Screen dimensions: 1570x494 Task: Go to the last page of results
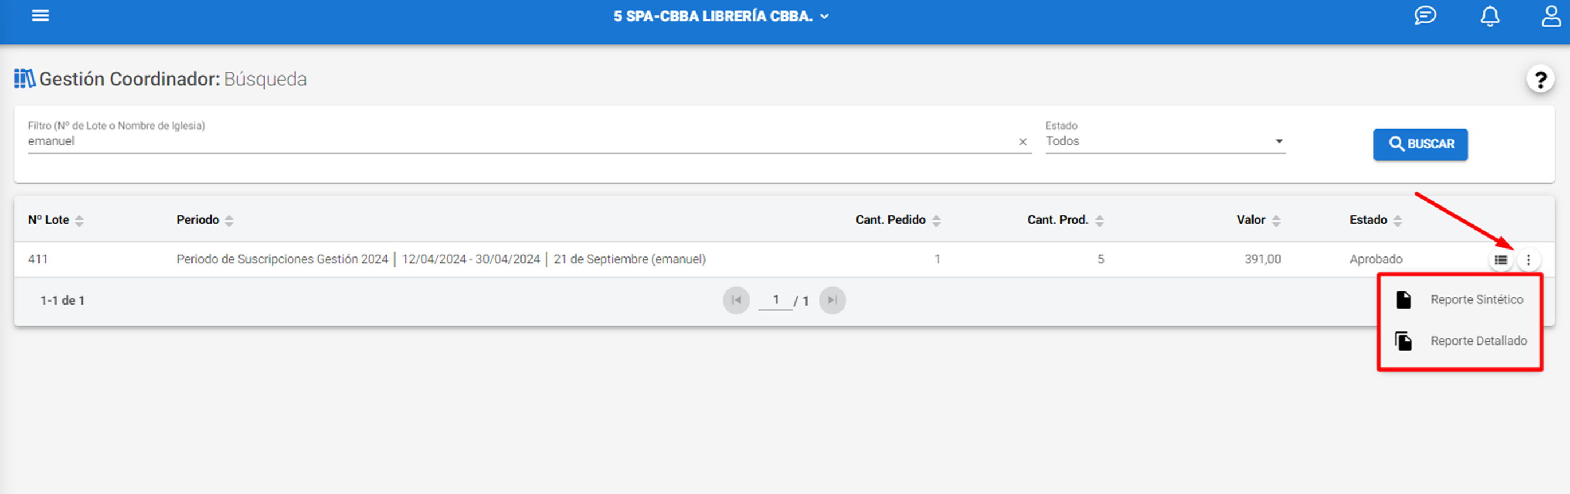832,301
